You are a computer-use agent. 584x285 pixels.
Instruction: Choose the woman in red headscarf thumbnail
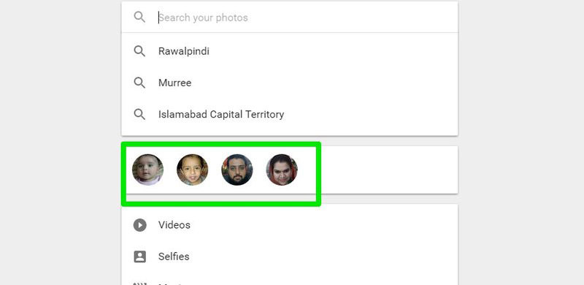pyautogui.click(x=282, y=170)
